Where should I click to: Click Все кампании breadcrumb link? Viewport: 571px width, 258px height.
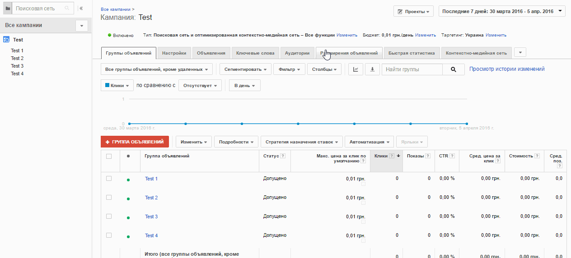click(x=116, y=9)
